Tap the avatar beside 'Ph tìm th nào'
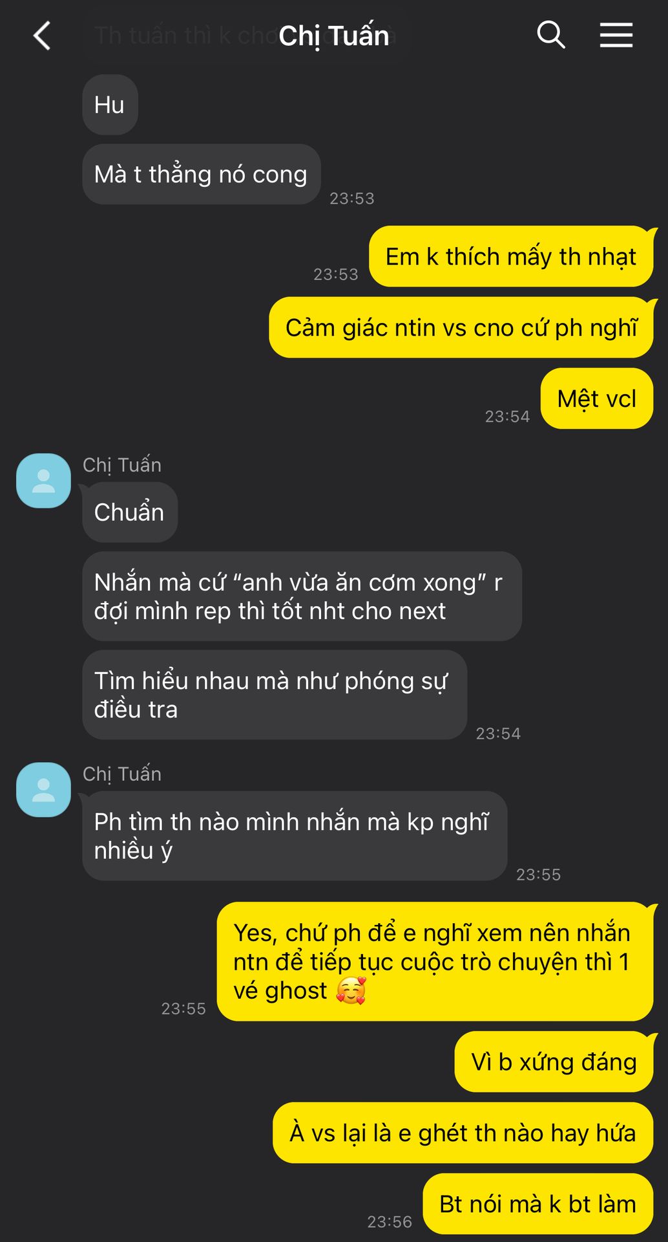 pos(43,790)
